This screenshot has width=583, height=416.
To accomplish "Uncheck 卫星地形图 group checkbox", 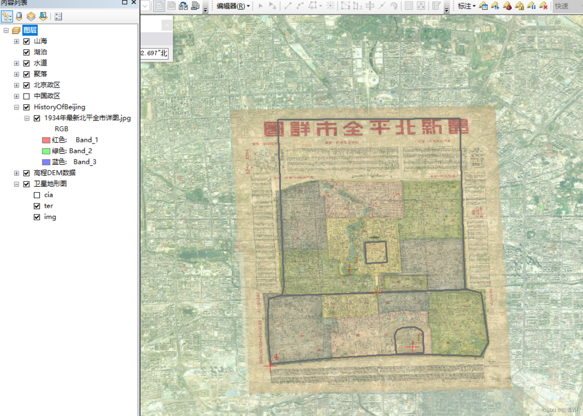I will coord(26,184).
